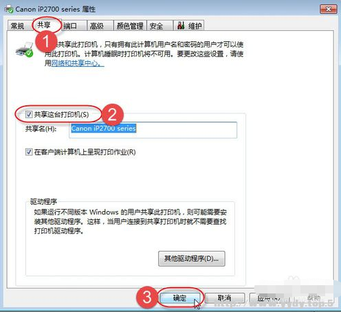The image size is (341, 312).
Task: Switch to the 颜色管理 tab
Action: pyautogui.click(x=130, y=26)
